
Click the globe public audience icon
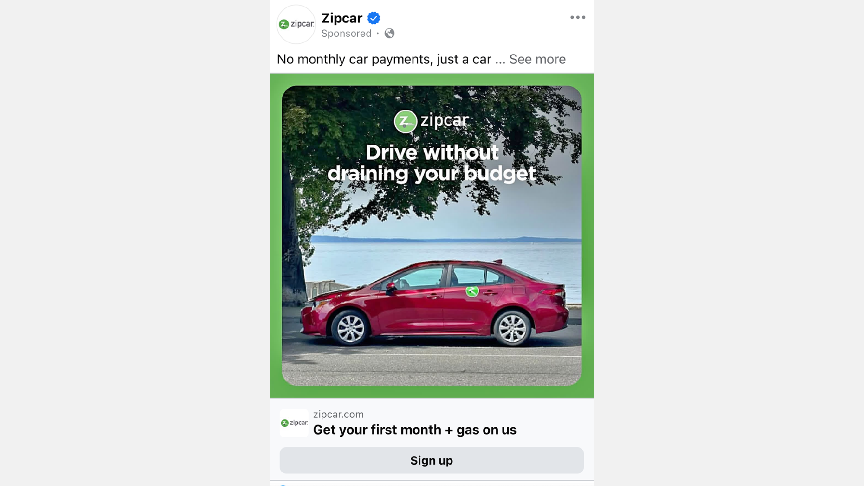pyautogui.click(x=389, y=33)
